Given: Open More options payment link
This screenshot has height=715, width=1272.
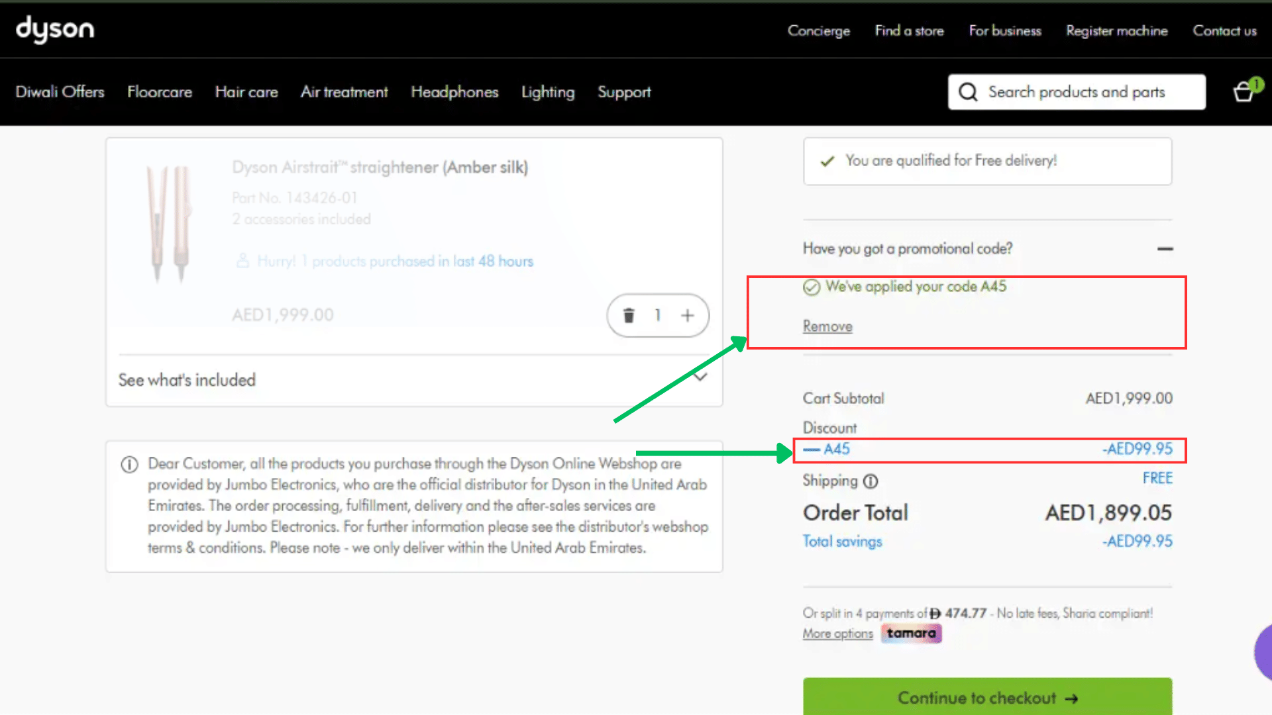Looking at the screenshot, I should pyautogui.click(x=837, y=634).
